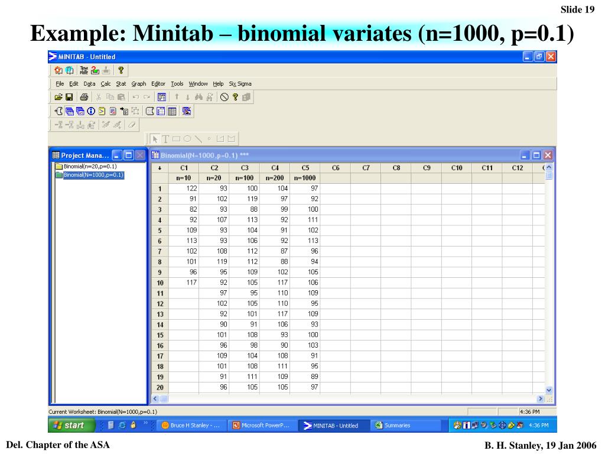Viewport: 605px width, 454px height.
Task: Select Binomial(N=1000,p=0.1) worksheet folder
Action: tap(90, 175)
